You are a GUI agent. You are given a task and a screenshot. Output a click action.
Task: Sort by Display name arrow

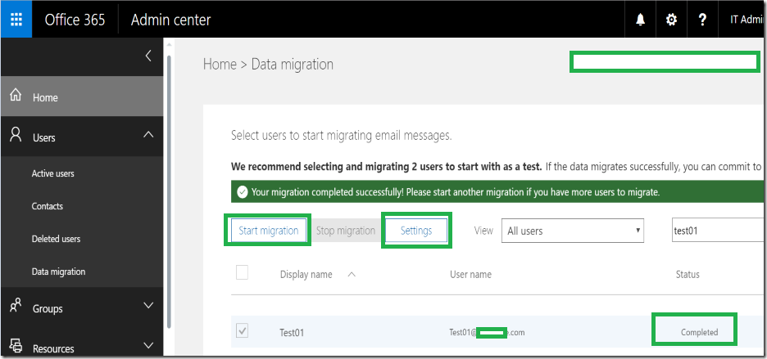(352, 275)
